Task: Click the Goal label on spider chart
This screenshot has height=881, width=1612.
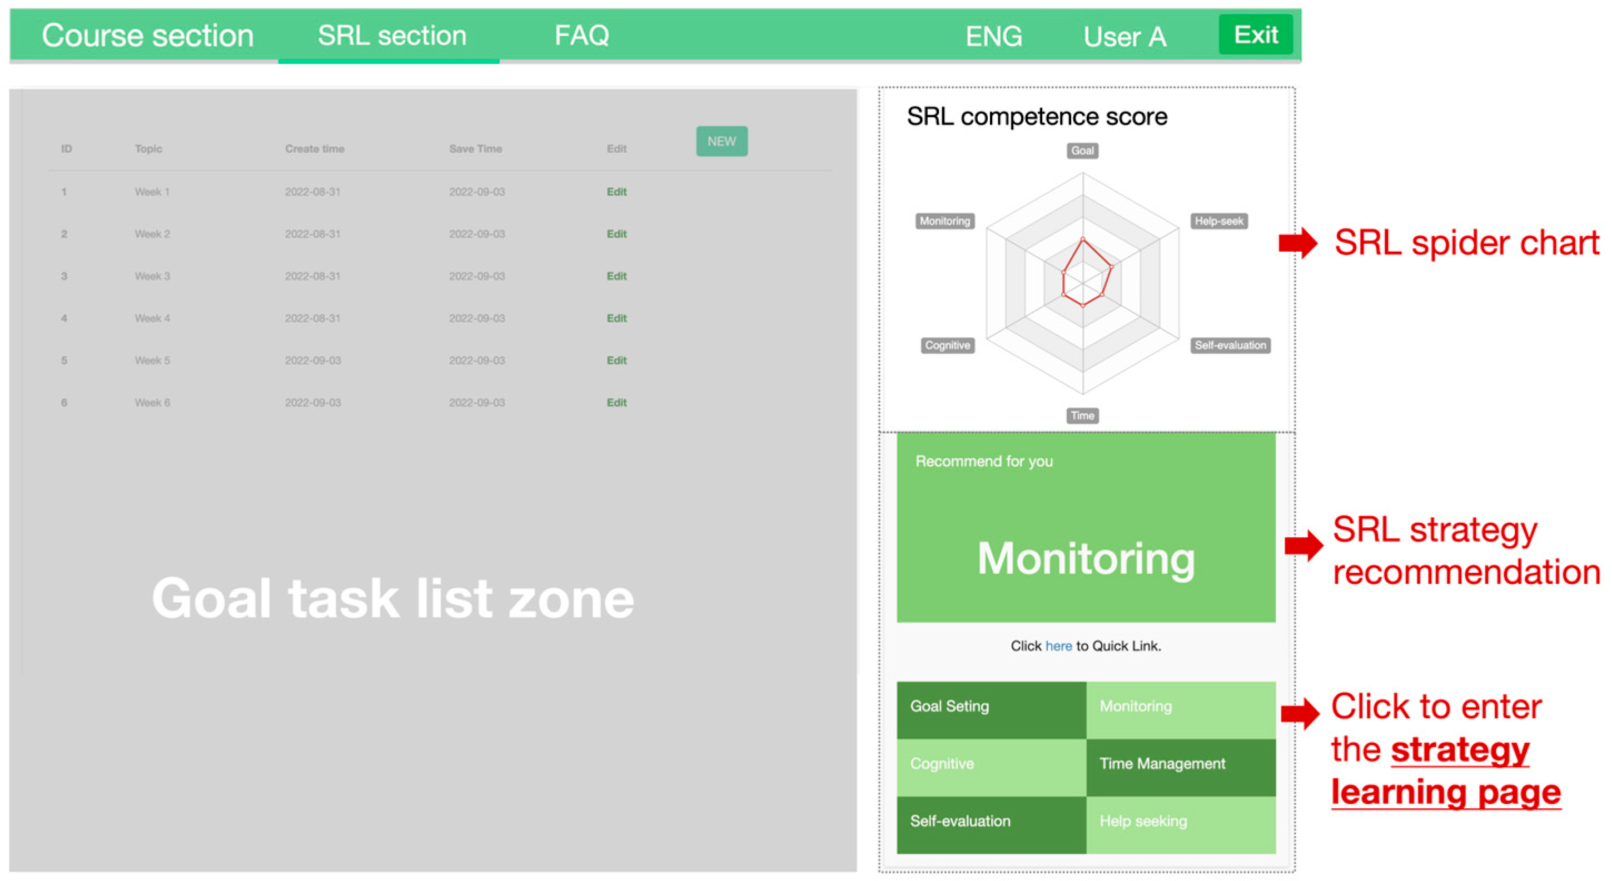Action: [1082, 151]
